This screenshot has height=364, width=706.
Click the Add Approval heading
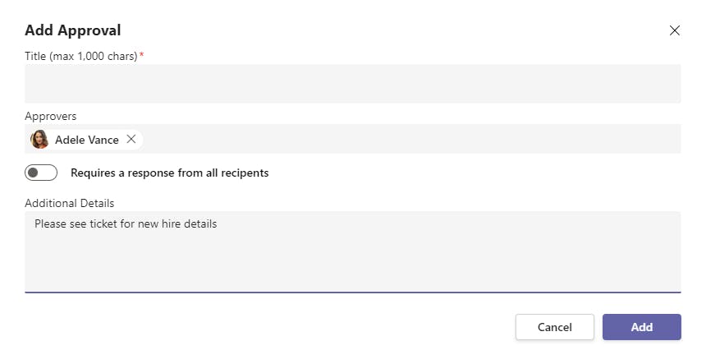point(73,30)
